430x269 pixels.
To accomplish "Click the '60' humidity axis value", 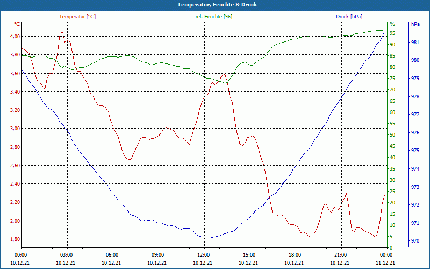I will coord(392,112).
